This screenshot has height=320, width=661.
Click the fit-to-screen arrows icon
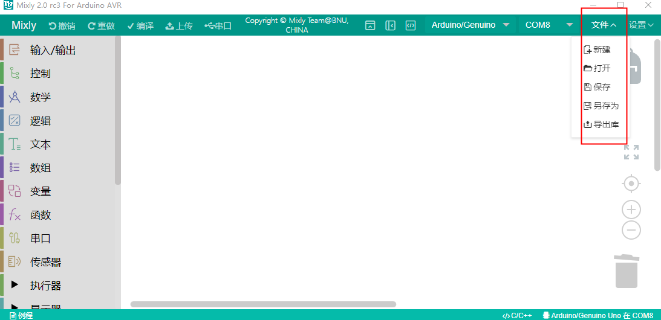point(631,152)
